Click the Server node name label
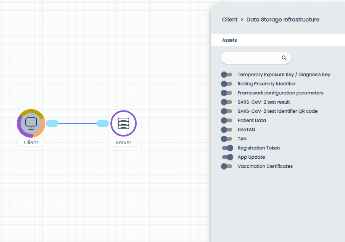Screen dimensions: 345x242 (123, 142)
